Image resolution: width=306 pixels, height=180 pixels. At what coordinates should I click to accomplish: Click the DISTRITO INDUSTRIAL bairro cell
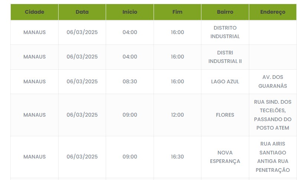(225, 32)
